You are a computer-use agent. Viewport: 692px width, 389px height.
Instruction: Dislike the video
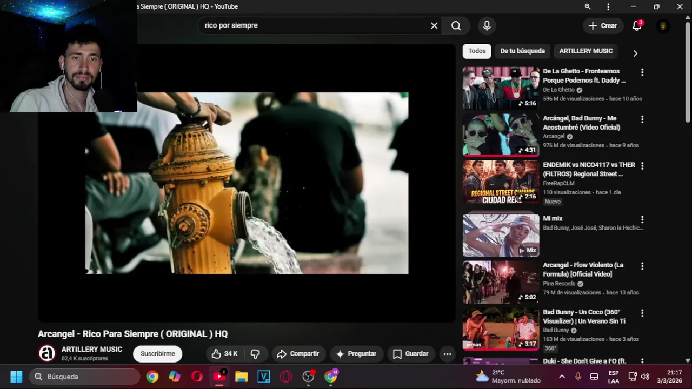[x=255, y=354]
